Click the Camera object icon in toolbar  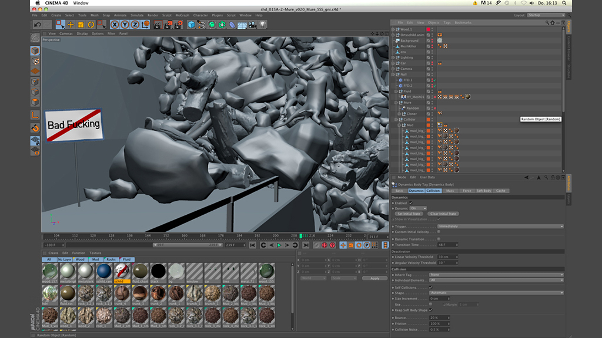252,25
